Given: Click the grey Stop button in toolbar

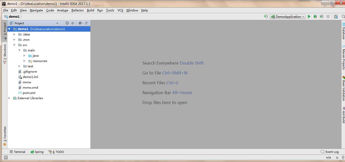Looking at the screenshot, I should pos(328,16).
